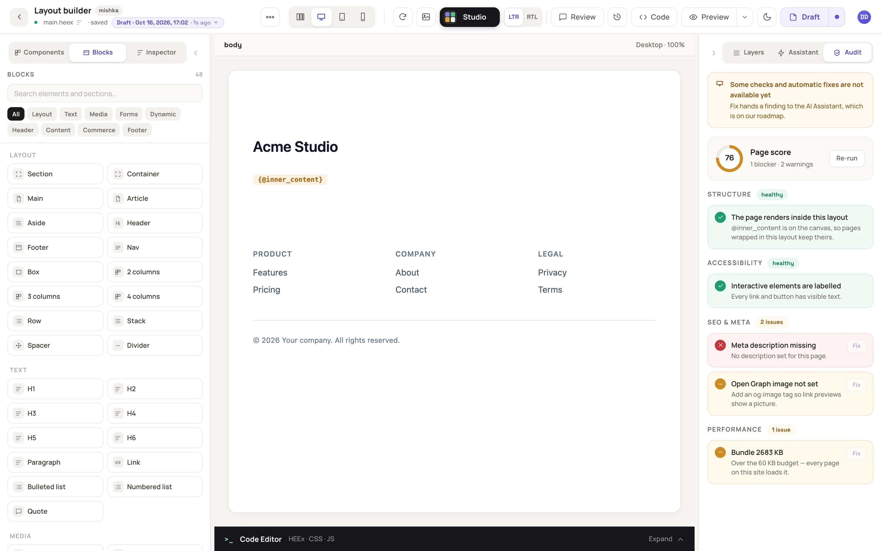Filter blocks by Forms chip

click(129, 114)
